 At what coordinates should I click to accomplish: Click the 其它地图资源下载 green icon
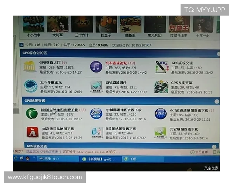pos(160,132)
